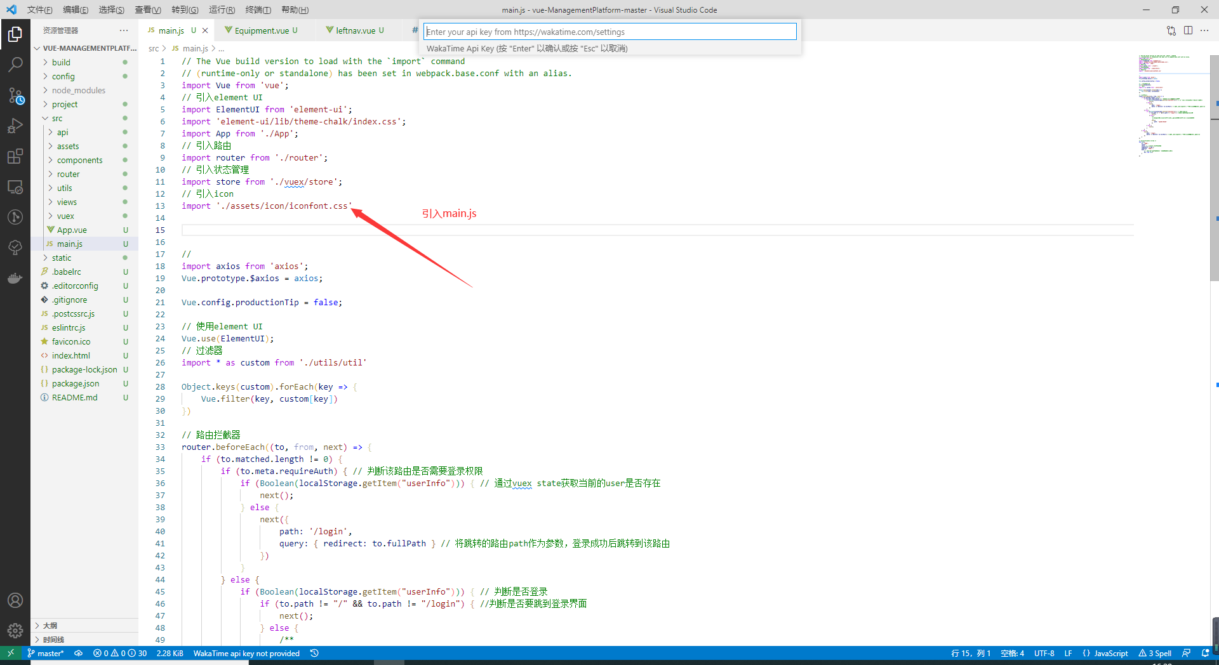1219x665 pixels.
Task: Click the 3 Spell warning indicator
Action: [x=1155, y=653]
